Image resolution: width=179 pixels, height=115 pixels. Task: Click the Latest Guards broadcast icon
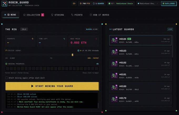point(110,29)
